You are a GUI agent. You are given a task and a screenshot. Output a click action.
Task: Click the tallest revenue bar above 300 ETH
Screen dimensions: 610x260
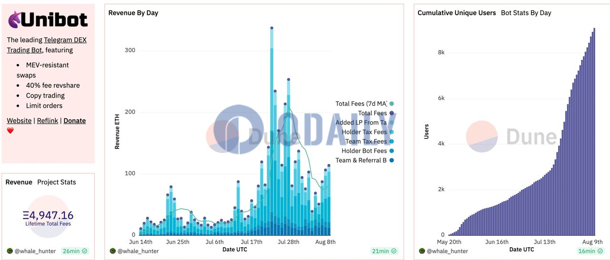click(272, 131)
